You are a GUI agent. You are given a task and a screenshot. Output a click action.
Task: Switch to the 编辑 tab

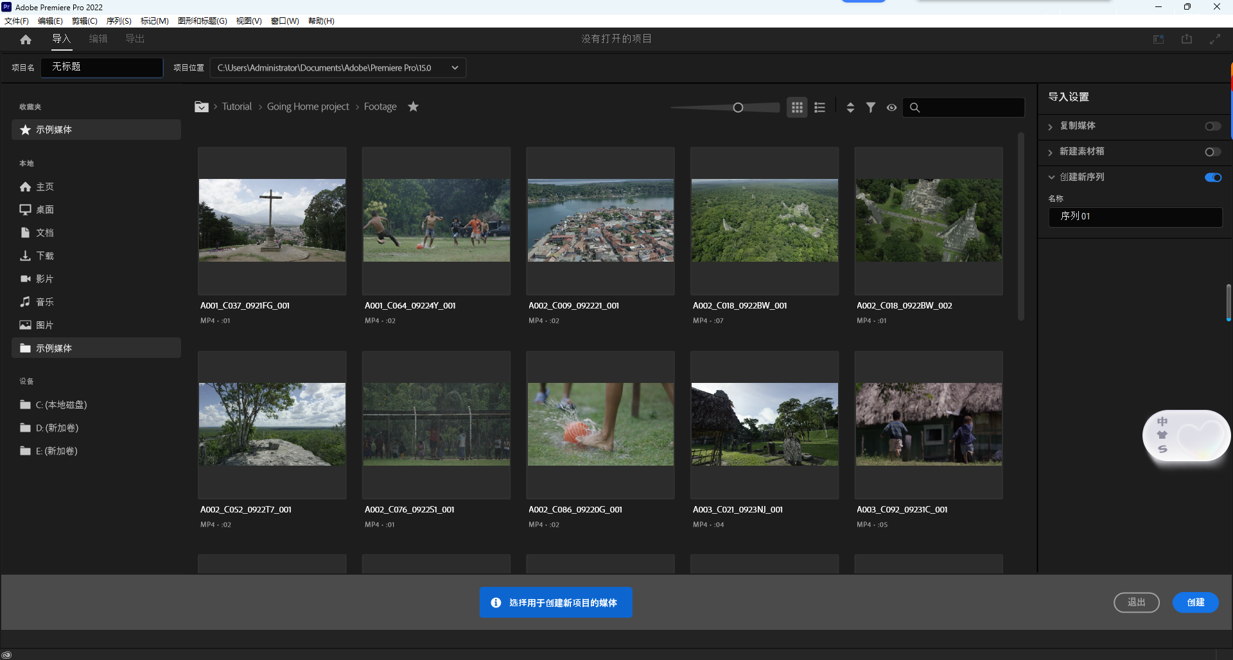pyautogui.click(x=98, y=39)
